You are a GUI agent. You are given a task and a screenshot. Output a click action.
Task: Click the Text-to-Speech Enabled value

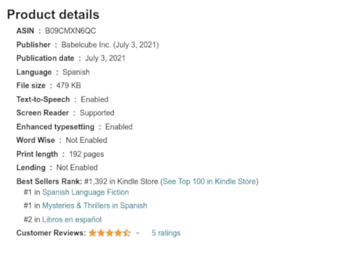pyautogui.click(x=95, y=99)
